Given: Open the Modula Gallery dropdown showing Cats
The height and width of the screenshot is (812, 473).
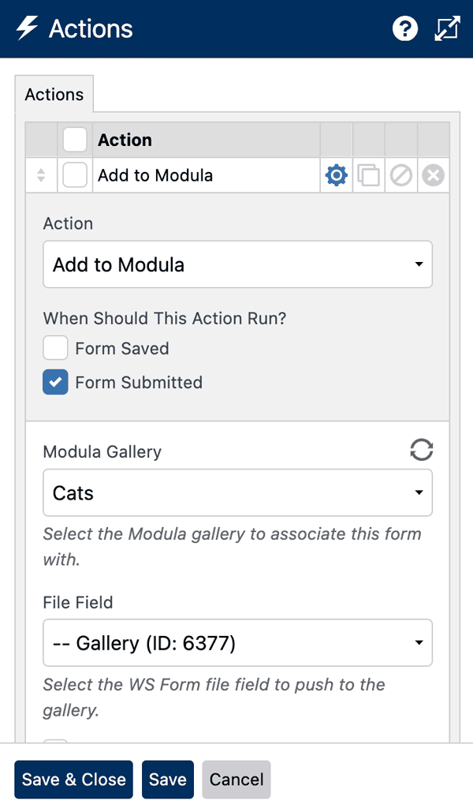Looking at the screenshot, I should [x=237, y=492].
